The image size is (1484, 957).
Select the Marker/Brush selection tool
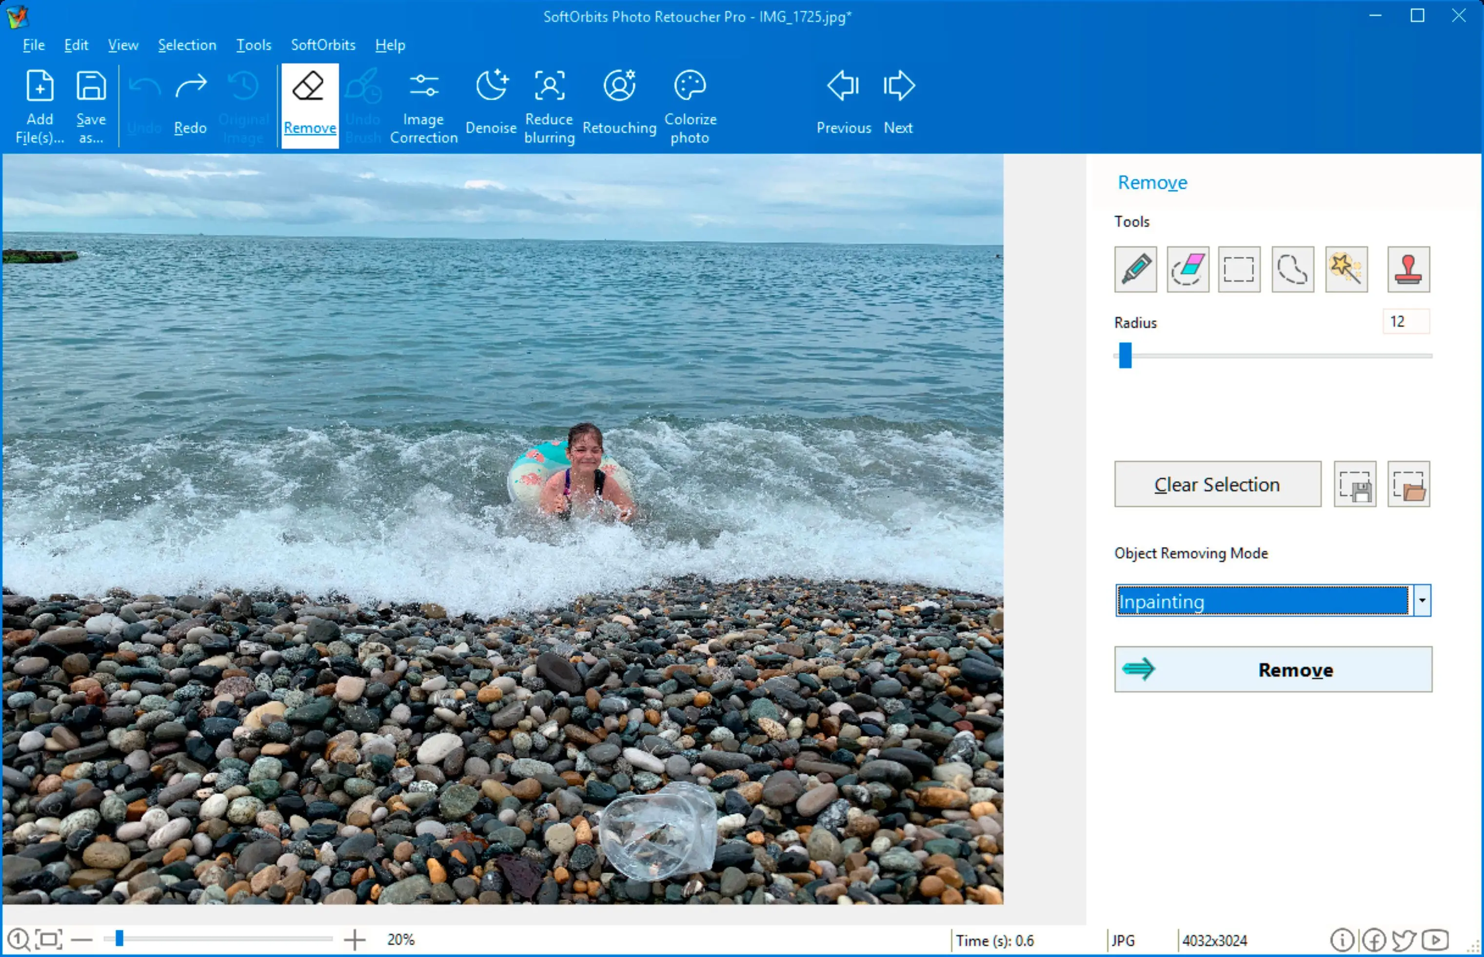(1136, 269)
